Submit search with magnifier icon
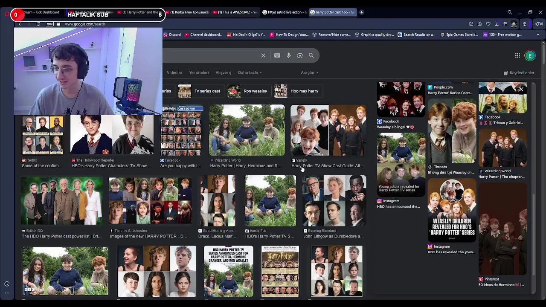Viewport: 546px width, 307px height. pyautogui.click(x=311, y=55)
